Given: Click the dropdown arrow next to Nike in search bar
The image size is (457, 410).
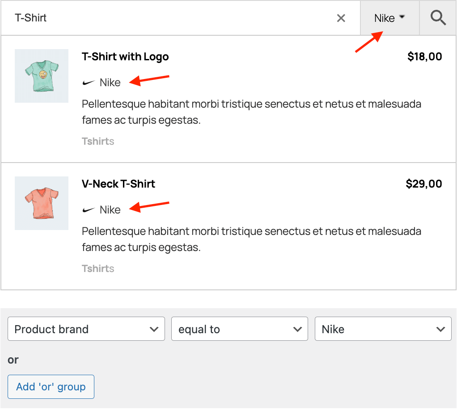Looking at the screenshot, I should click(402, 17).
